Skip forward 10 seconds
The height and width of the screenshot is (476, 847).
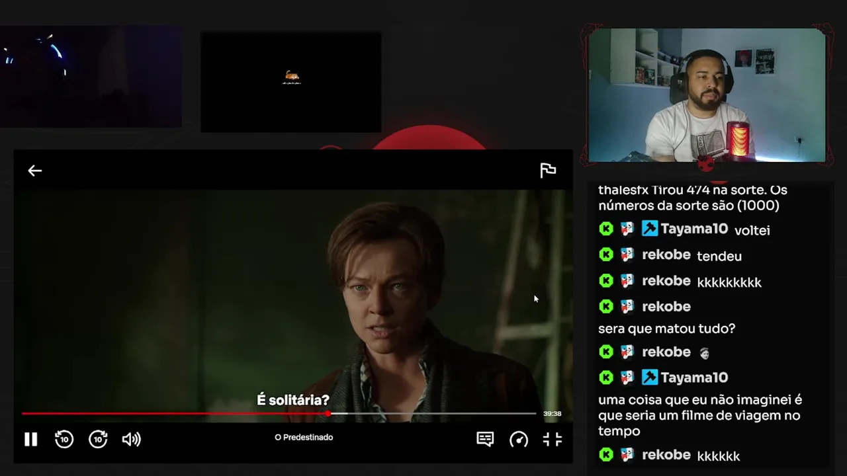click(98, 439)
